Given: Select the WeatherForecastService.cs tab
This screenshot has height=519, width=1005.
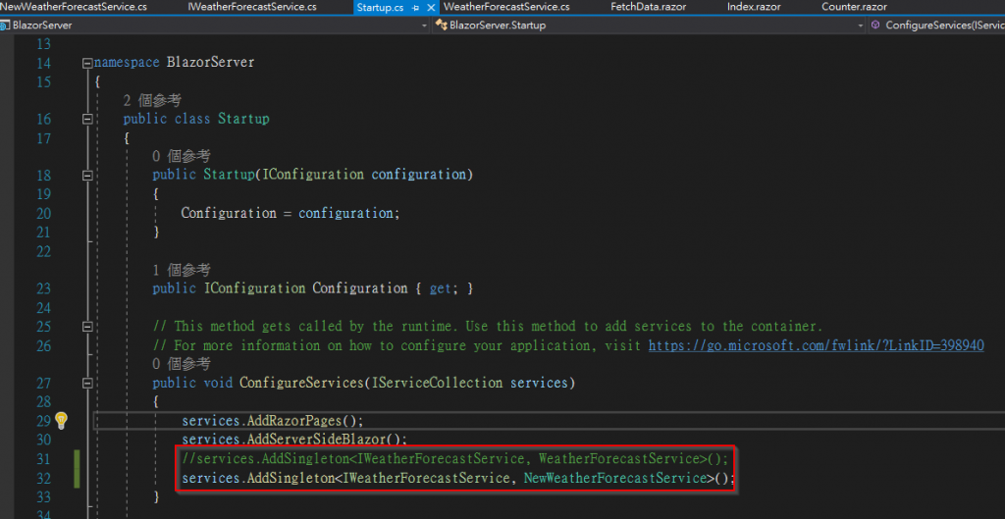Looking at the screenshot, I should [x=506, y=7].
